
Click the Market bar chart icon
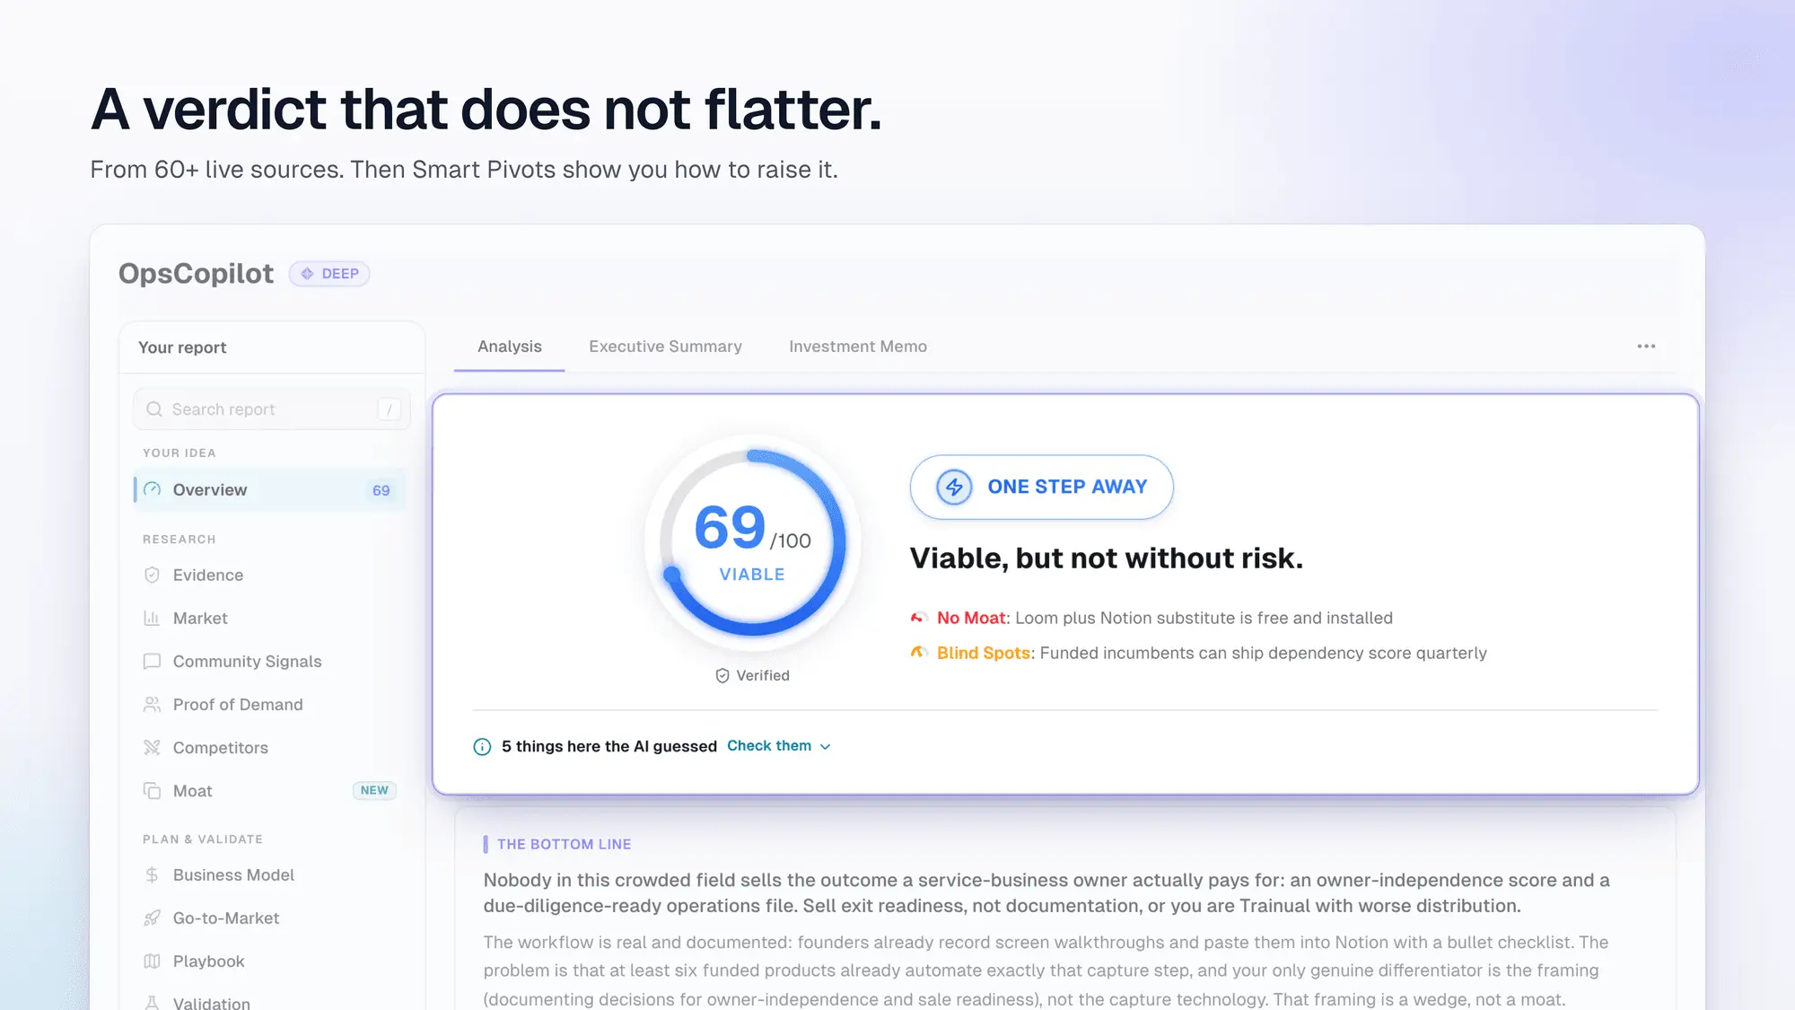(x=152, y=618)
